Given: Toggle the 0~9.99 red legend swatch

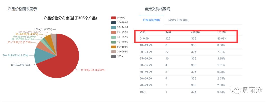Looking at the screenshot, I should 113,18.
